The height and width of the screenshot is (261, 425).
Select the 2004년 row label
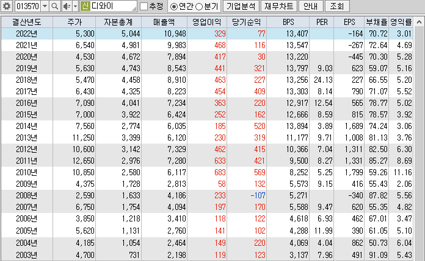coord(27,243)
